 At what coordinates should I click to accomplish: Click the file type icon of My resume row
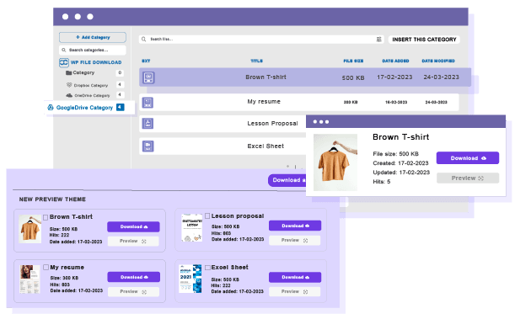pyautogui.click(x=147, y=103)
